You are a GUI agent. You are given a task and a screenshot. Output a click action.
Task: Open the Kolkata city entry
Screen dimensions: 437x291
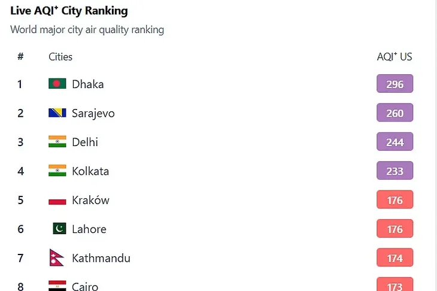pos(90,171)
